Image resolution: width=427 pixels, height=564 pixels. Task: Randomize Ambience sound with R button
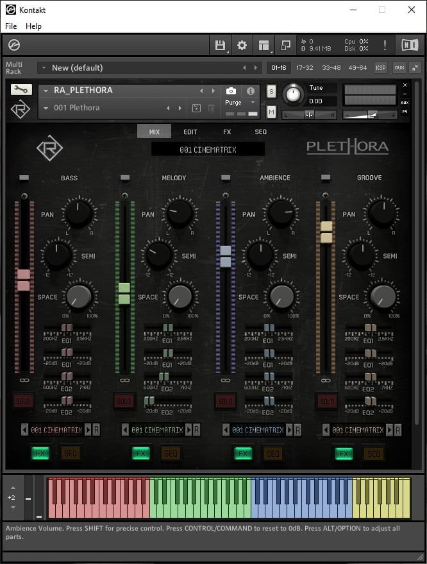[297, 430]
